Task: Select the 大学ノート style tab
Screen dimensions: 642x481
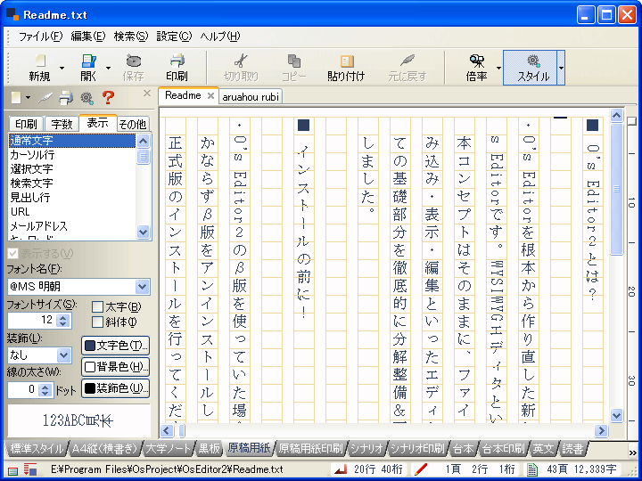Action: pyautogui.click(x=168, y=449)
